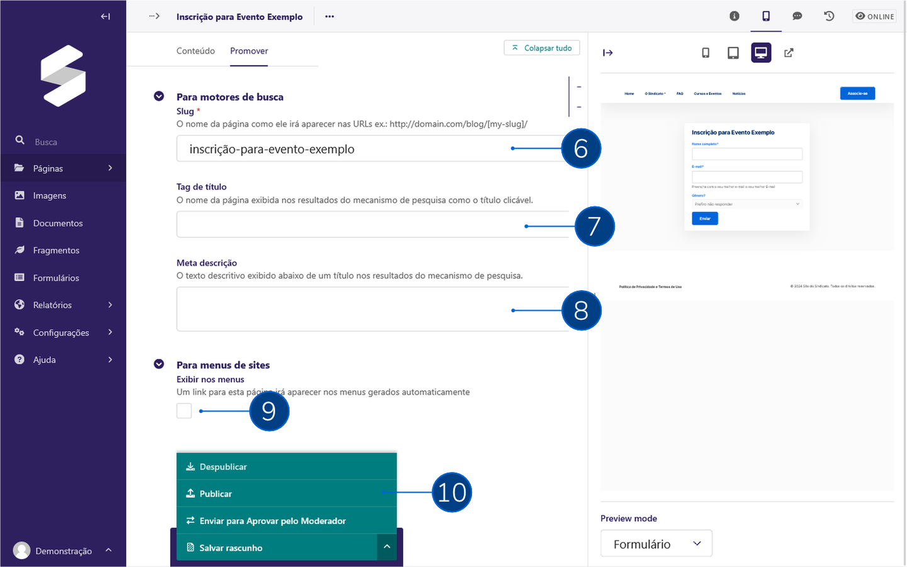Click into the Tag de título field

click(346, 225)
